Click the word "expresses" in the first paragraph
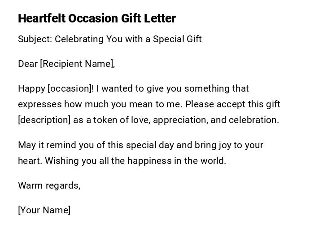 pos(39,104)
